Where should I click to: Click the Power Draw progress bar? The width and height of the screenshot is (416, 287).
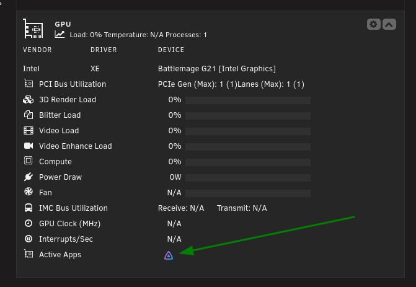(x=248, y=178)
